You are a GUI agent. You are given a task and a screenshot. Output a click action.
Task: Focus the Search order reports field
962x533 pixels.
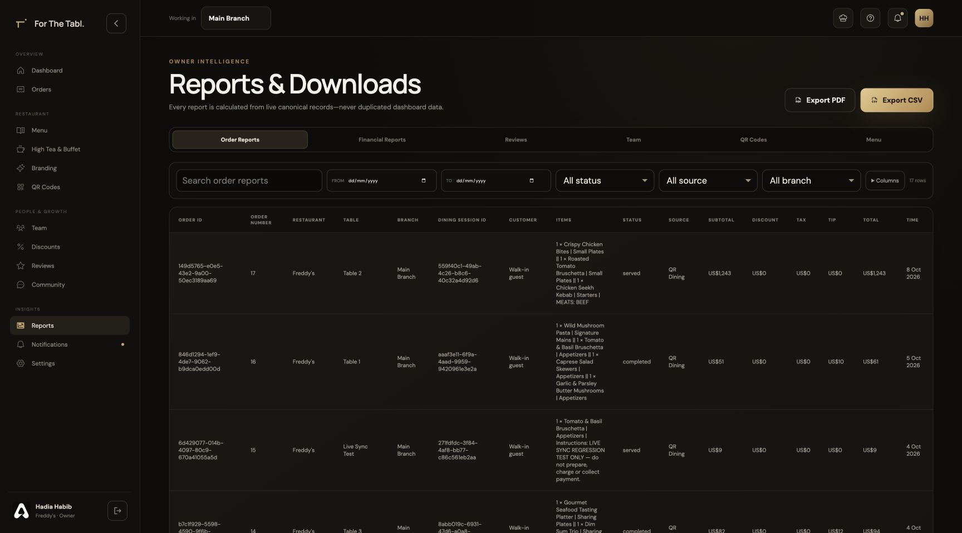point(249,181)
